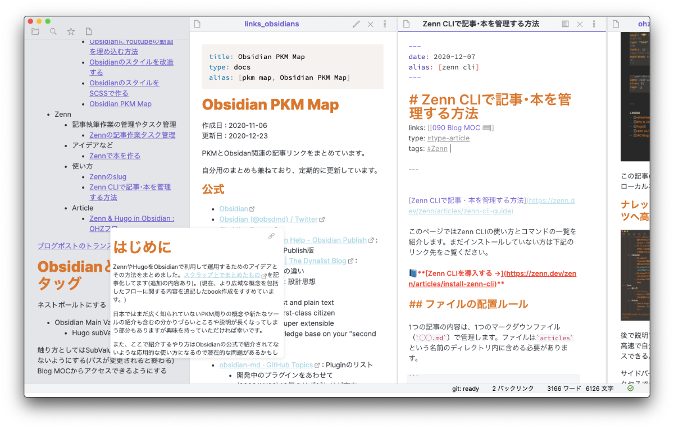
Task: Click the date: 2020-12-07 frontmatter line
Action: click(442, 57)
